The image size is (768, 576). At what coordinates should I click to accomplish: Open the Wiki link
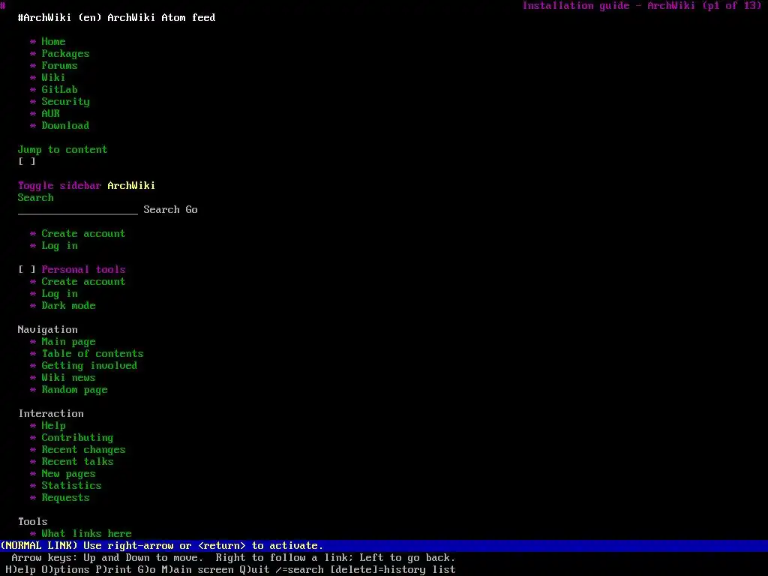tap(53, 77)
